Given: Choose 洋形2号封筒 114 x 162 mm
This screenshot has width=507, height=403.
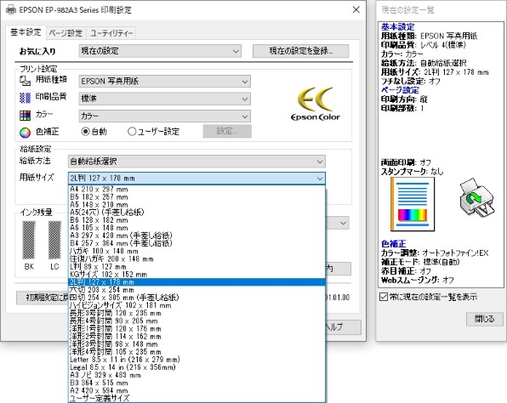Looking at the screenshot, I should point(197,337).
